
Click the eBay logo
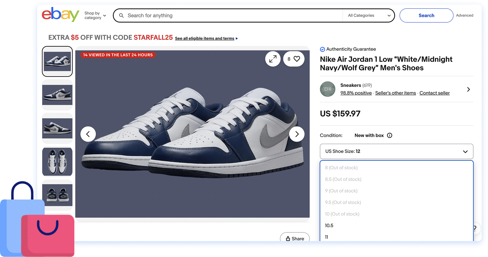coord(60,15)
